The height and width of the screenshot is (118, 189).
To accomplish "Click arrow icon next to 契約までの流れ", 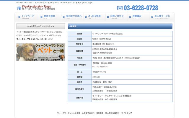I will [x=64, y=17].
